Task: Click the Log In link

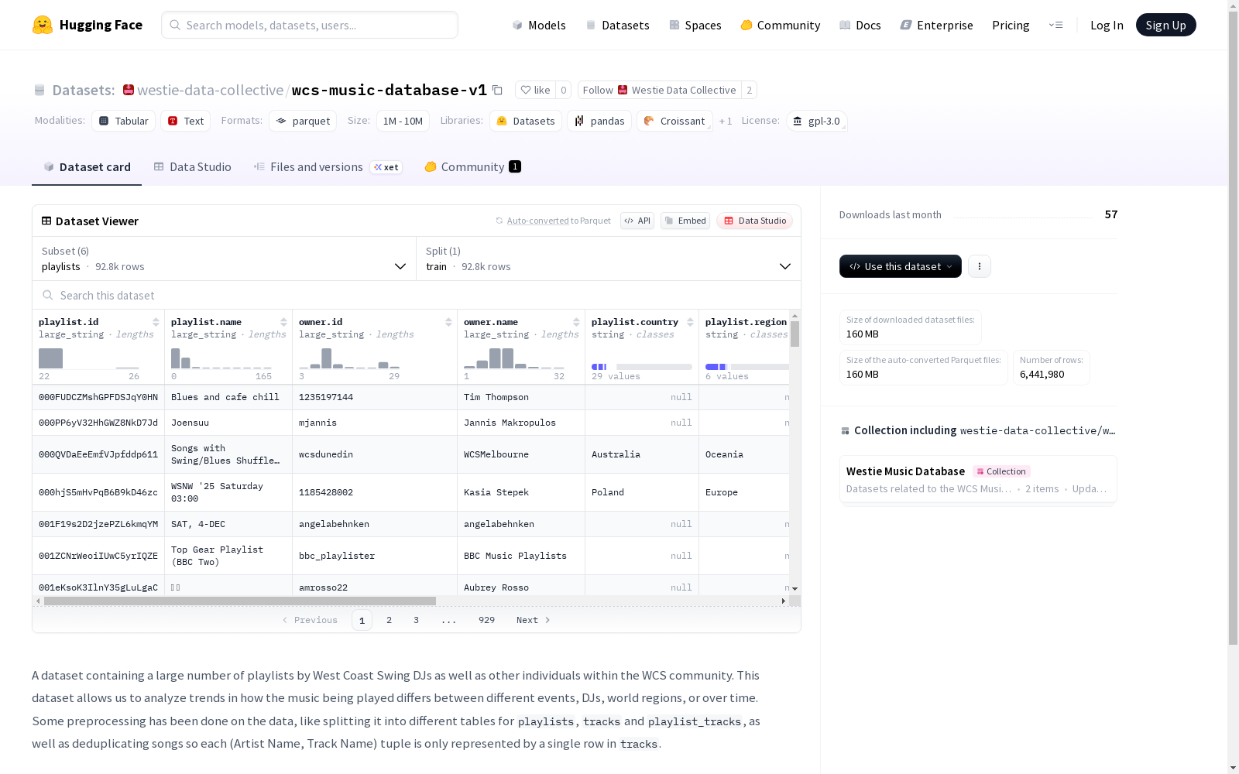Action: (1107, 25)
